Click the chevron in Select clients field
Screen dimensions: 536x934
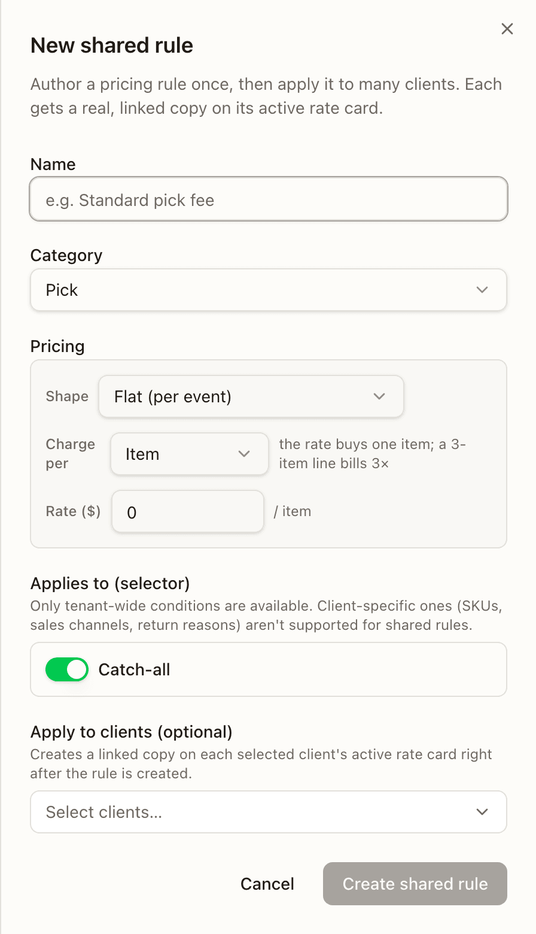pos(482,812)
